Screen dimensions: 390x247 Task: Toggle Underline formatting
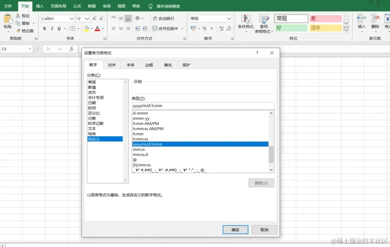[59, 29]
